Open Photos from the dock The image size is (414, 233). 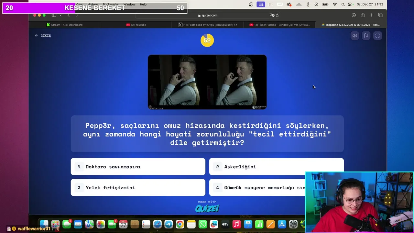[101, 224]
